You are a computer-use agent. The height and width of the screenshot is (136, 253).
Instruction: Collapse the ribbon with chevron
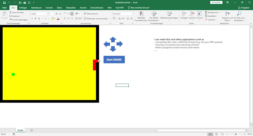coord(251,23)
